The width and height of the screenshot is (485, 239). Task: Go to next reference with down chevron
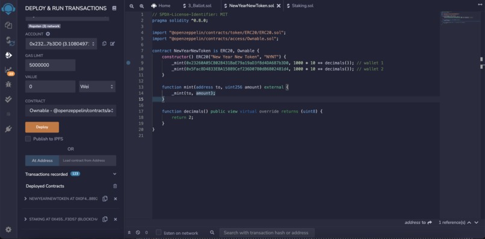[477, 222]
